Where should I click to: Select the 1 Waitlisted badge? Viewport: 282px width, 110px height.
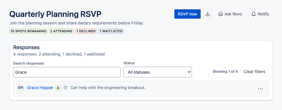(x=111, y=31)
